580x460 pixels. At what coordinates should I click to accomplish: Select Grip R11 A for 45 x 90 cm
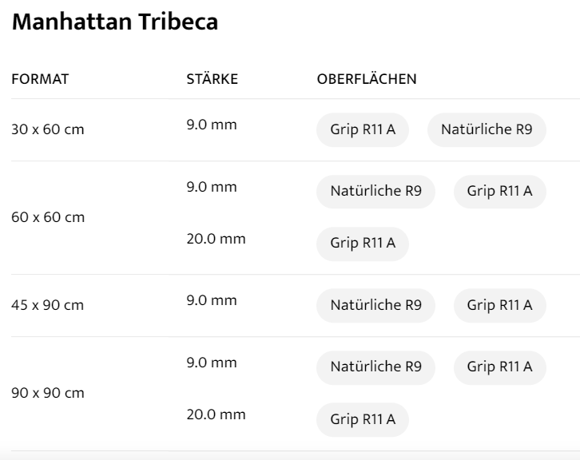pyautogui.click(x=500, y=305)
